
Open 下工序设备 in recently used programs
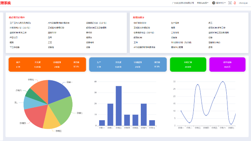pos(15,47)
